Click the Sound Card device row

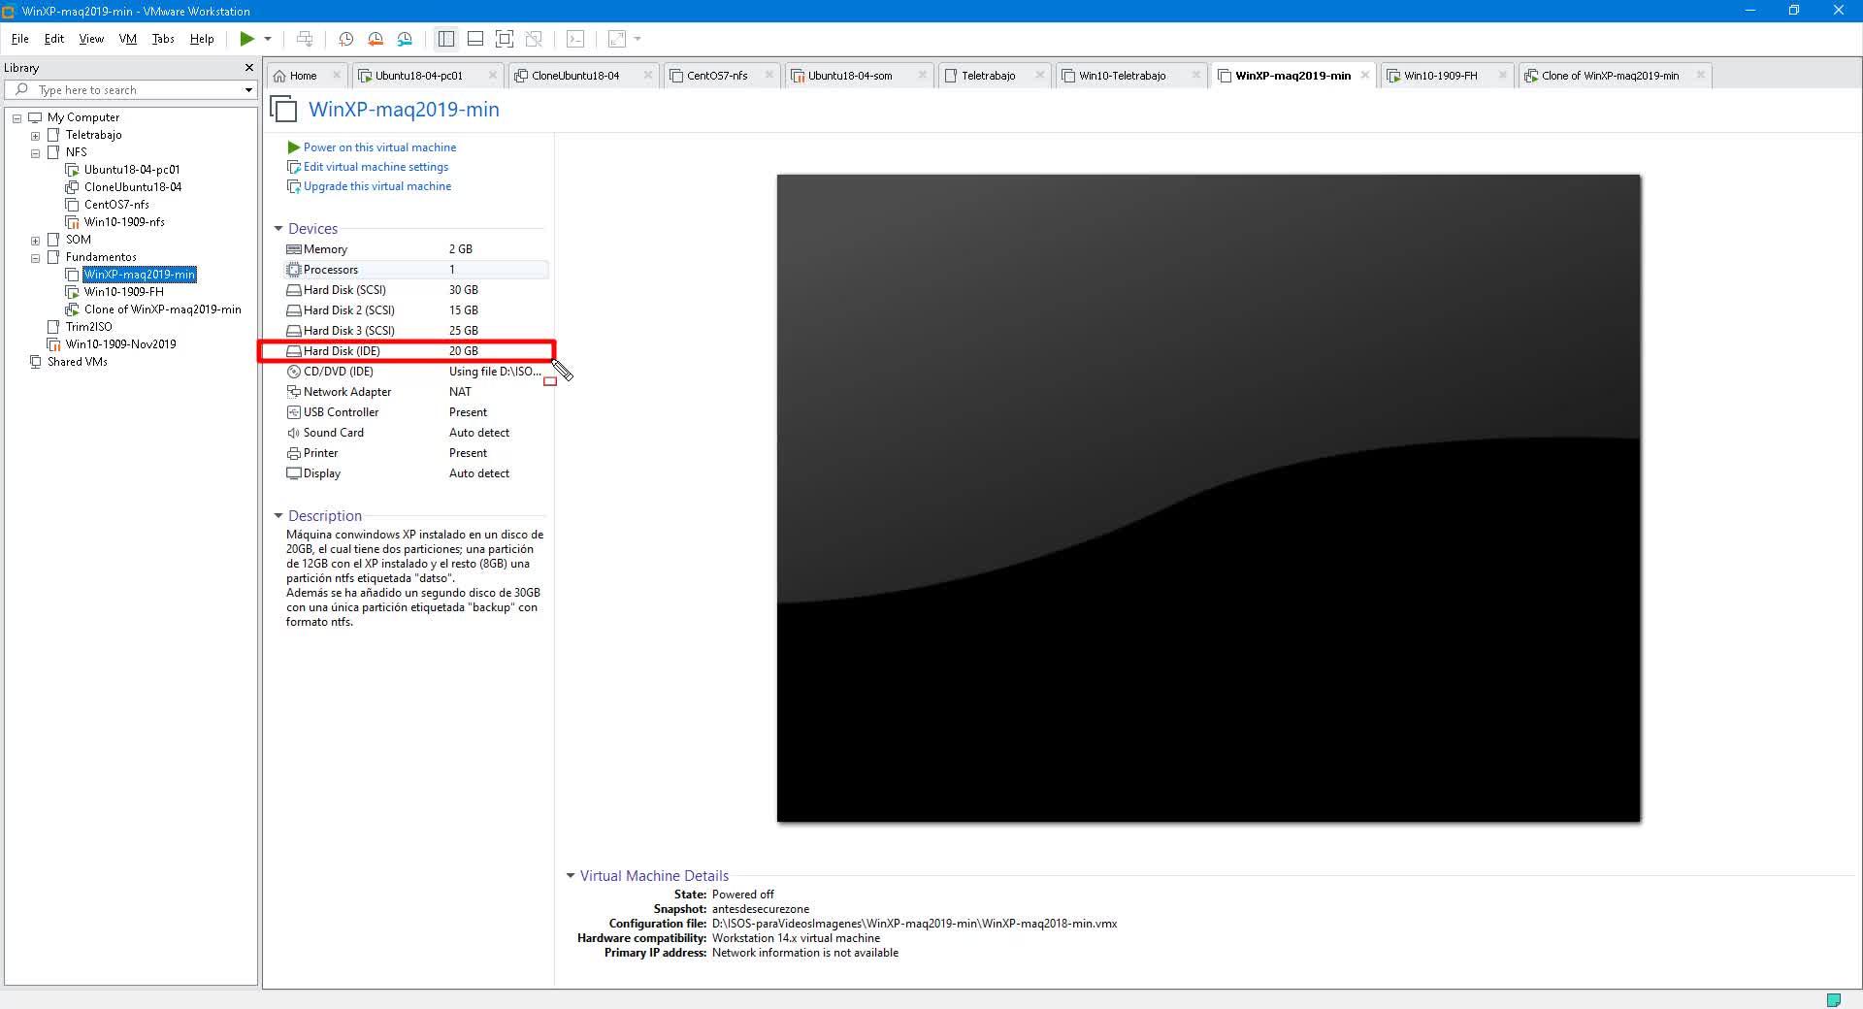tap(416, 433)
